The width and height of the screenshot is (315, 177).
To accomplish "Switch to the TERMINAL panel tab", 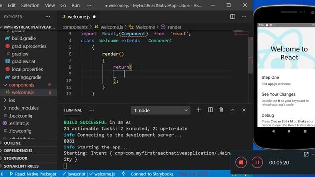I will click(x=73, y=110).
